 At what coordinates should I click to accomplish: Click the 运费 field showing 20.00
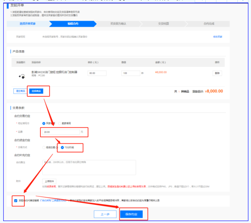60,132
